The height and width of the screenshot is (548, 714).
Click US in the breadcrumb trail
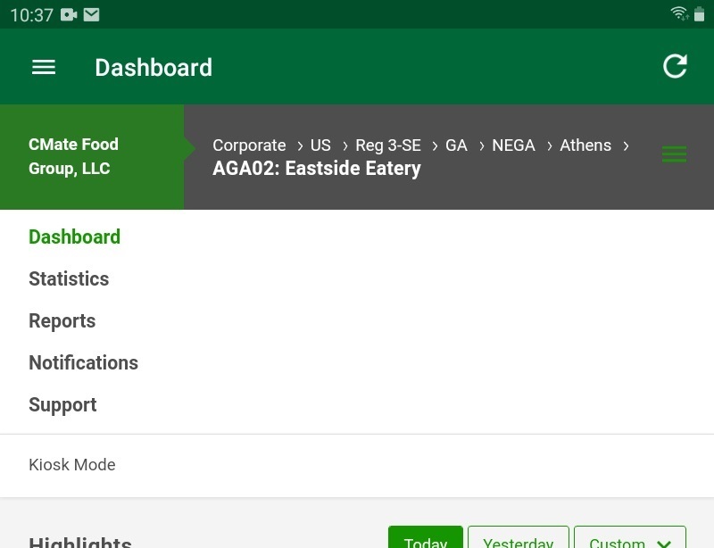(320, 145)
